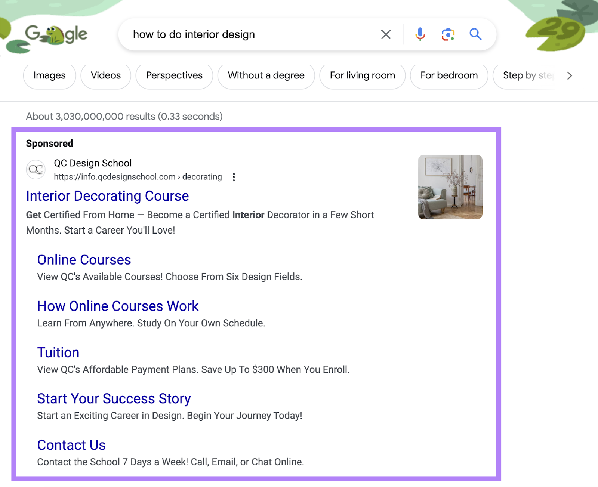Select the Perspectives filter chip
Viewport: 598px width, 487px height.
coord(174,75)
